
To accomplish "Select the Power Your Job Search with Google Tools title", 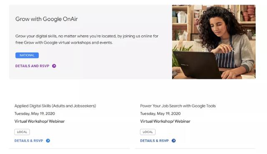I will 178,106.
